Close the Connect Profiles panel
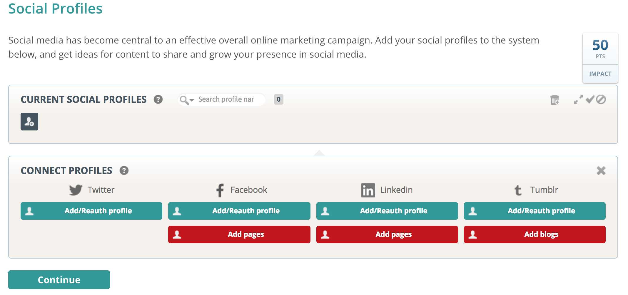This screenshot has width=628, height=295. pyautogui.click(x=601, y=171)
